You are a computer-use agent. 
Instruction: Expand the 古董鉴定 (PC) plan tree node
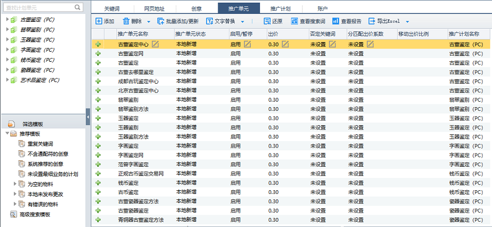(x=7, y=20)
